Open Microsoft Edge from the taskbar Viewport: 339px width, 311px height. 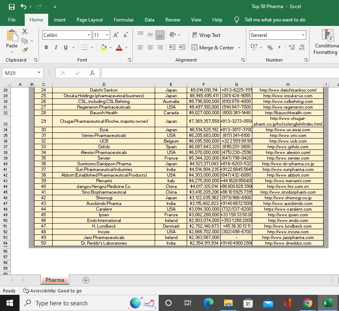point(209,303)
